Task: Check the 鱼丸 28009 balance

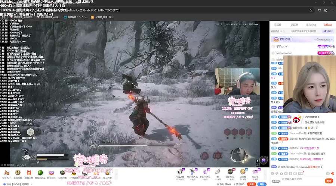Action: coord(224,184)
